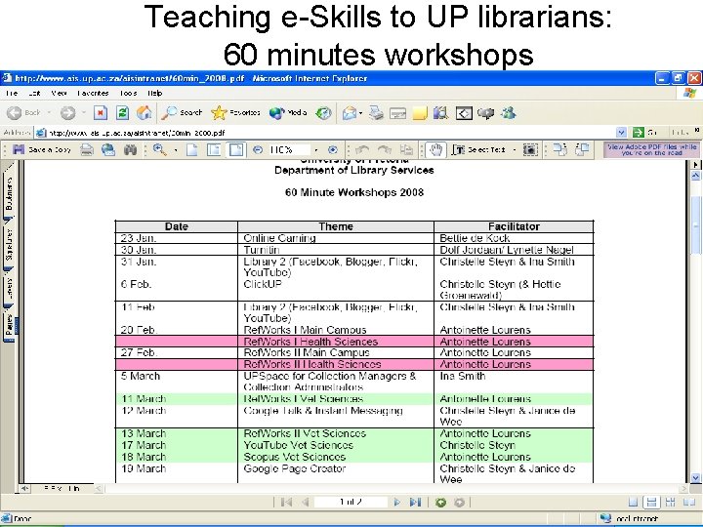
Task: Refresh the page with green arrows icon
Action: [122, 112]
